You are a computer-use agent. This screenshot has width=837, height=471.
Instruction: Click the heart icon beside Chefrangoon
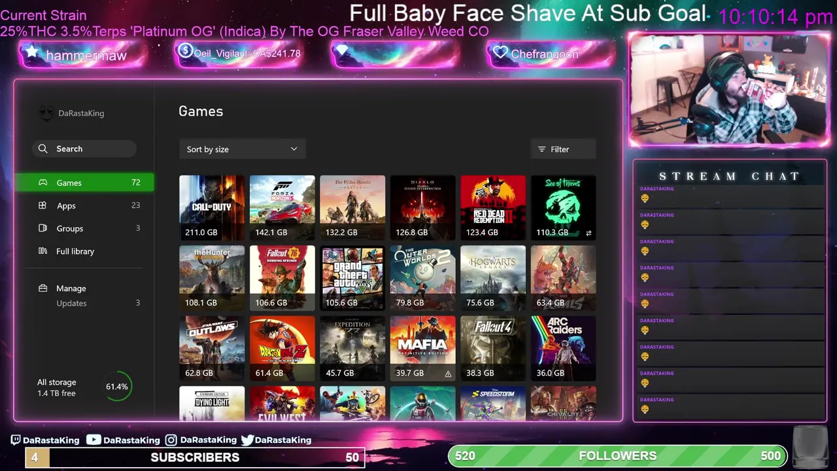[x=500, y=52]
